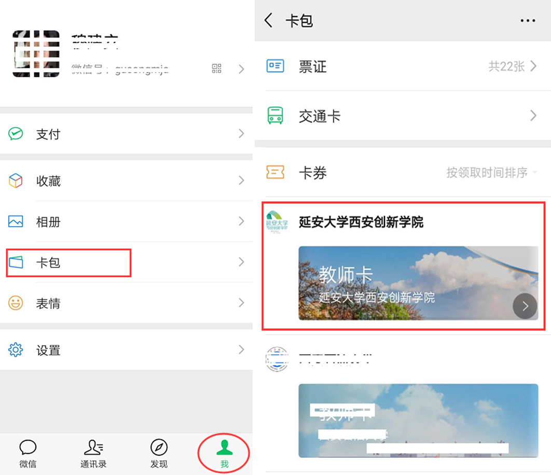The width and height of the screenshot is (551, 475).
Task: Expand the 设置 row chevron
Action: point(241,350)
